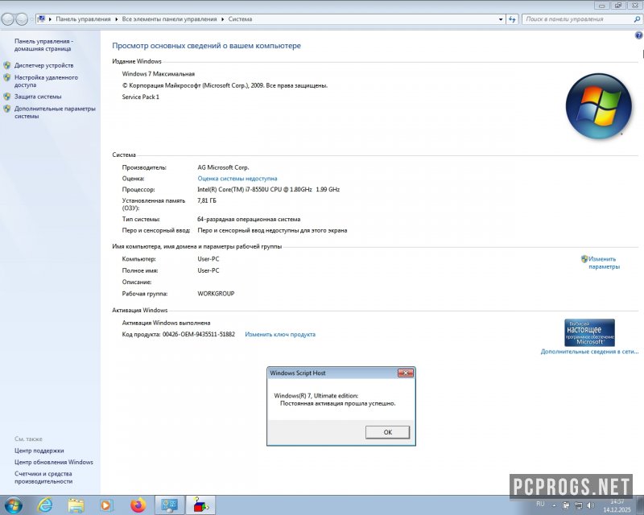644x515 pixels.
Task: Close the Windows Script Host dialog
Action: 406,373
